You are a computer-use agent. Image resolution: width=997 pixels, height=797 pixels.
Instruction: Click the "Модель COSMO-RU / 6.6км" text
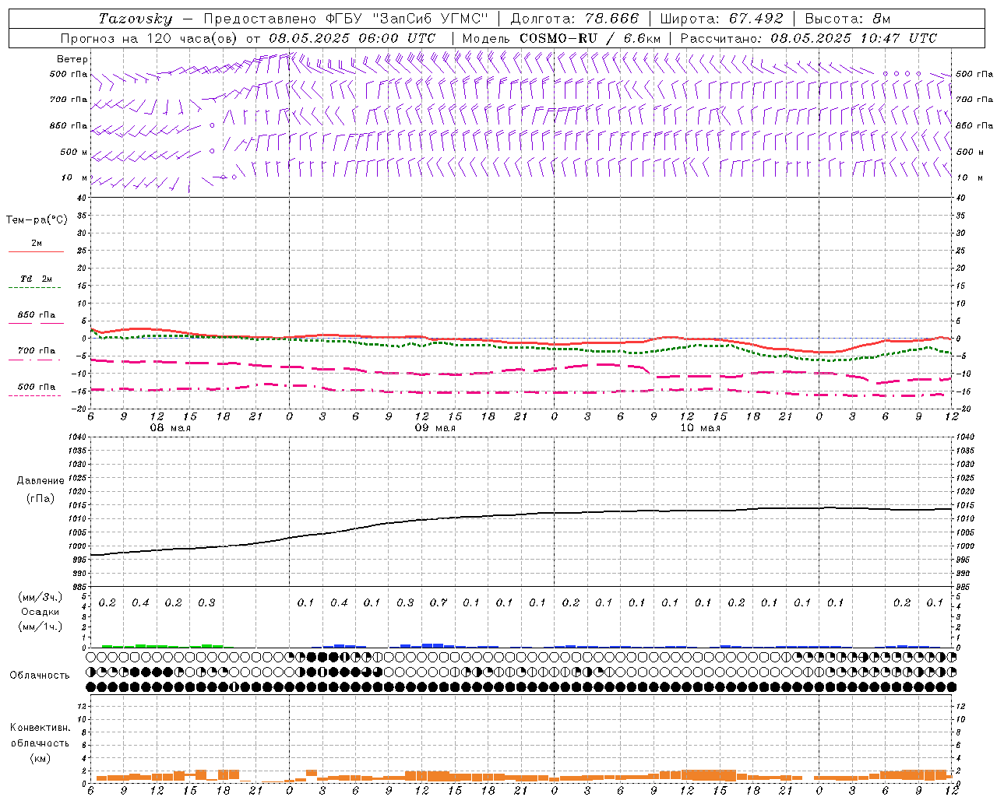(x=562, y=38)
